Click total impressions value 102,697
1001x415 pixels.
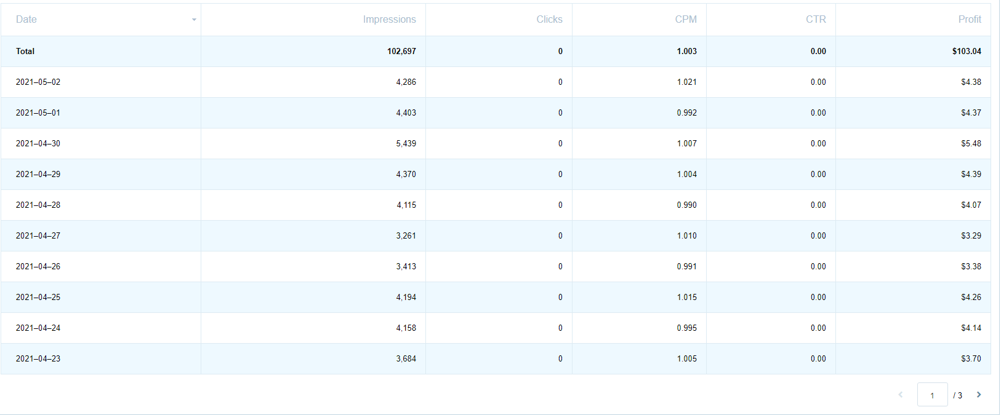point(401,51)
